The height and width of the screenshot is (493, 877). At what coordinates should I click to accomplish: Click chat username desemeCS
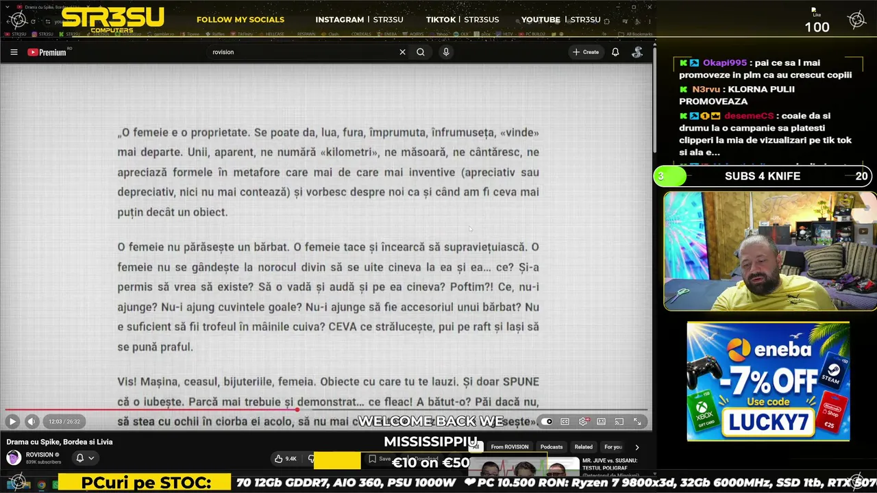click(x=748, y=116)
